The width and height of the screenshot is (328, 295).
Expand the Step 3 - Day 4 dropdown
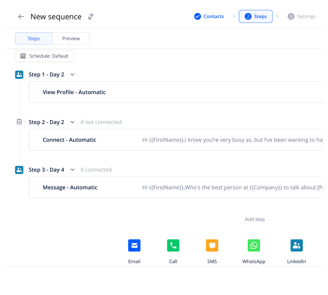[x=72, y=170]
